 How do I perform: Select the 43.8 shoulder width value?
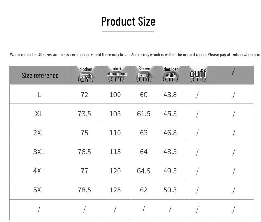(170, 95)
